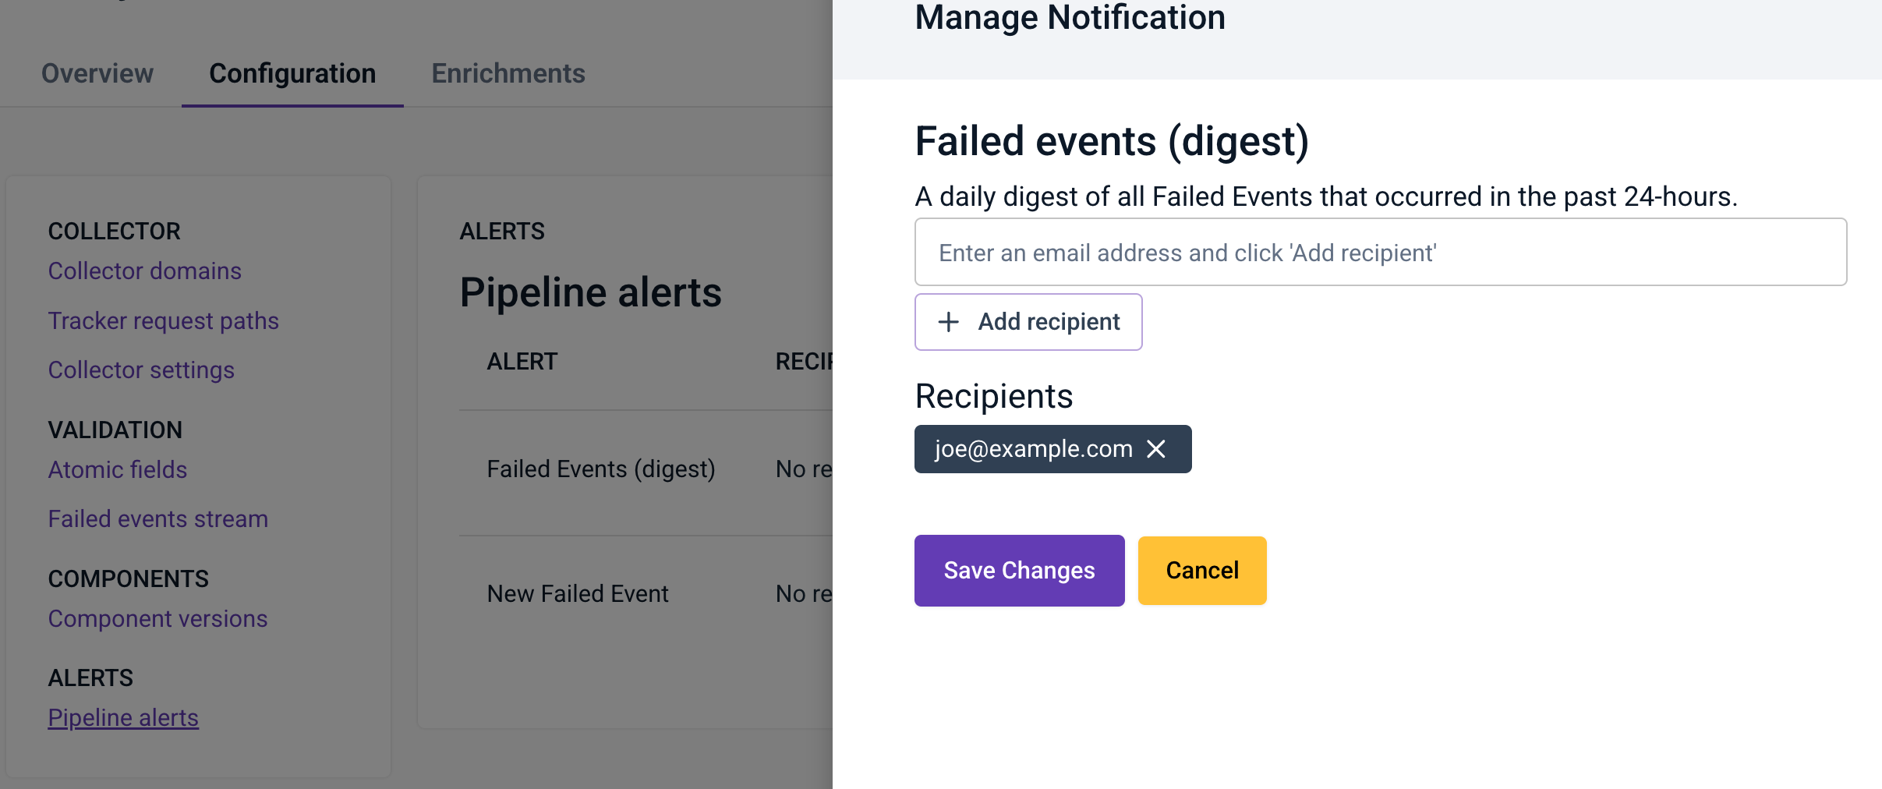Image resolution: width=1882 pixels, height=789 pixels.
Task: Open Failed events stream link
Action: (158, 519)
